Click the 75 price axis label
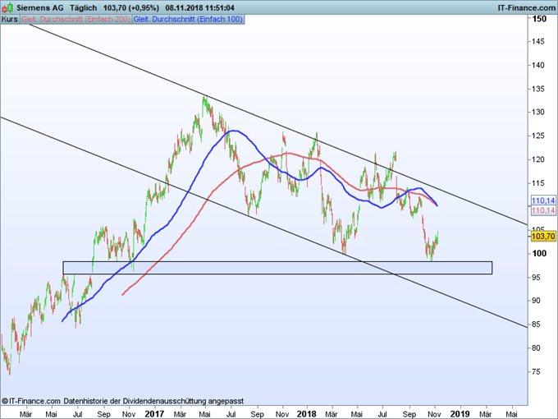 coord(537,371)
